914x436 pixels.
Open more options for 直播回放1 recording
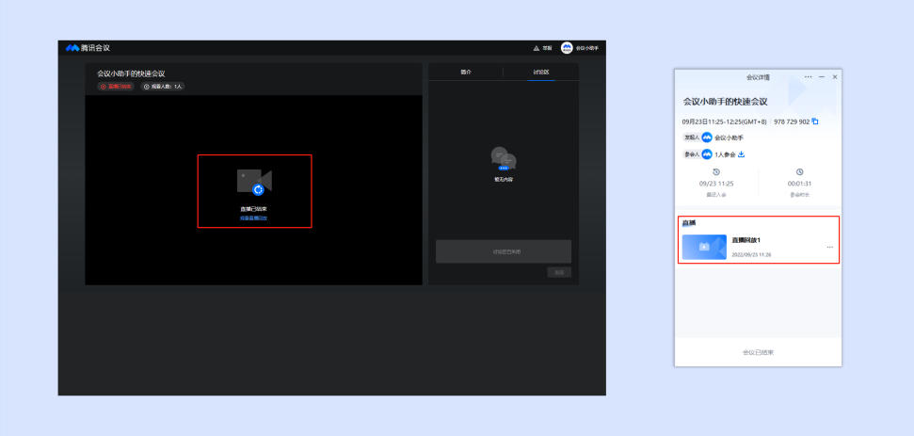point(830,247)
